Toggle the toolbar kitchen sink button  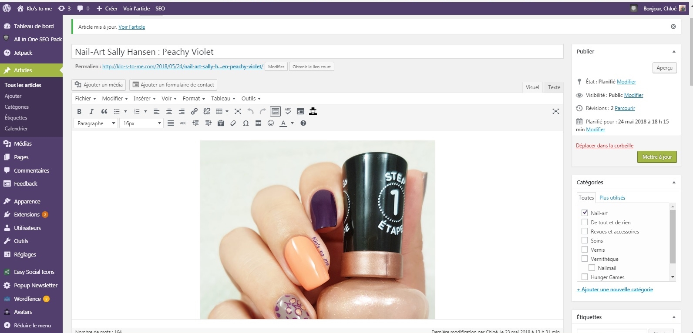(x=275, y=112)
